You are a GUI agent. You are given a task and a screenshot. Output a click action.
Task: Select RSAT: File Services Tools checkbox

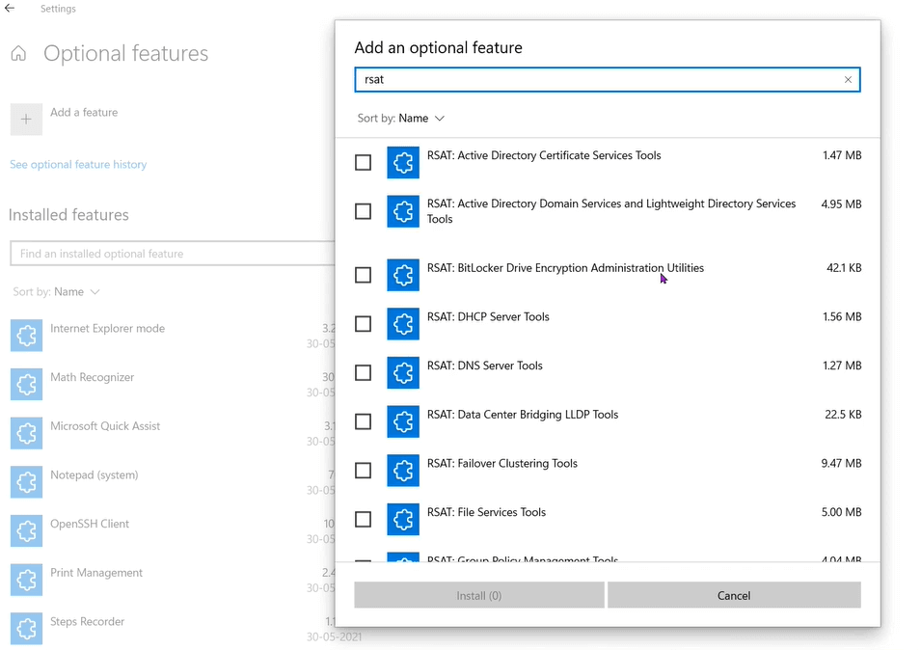click(363, 520)
